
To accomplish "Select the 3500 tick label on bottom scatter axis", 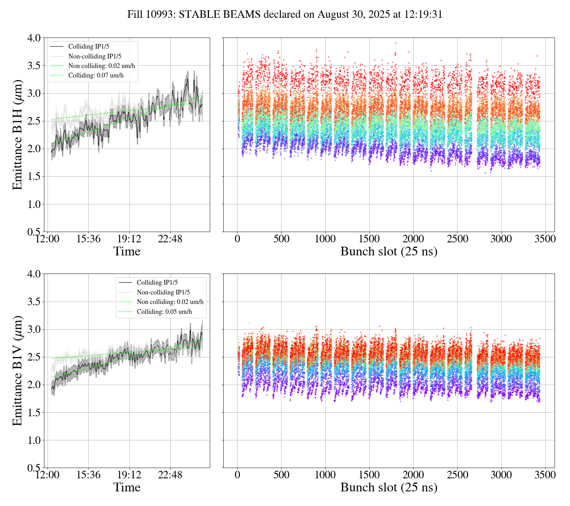I will 545,475.
